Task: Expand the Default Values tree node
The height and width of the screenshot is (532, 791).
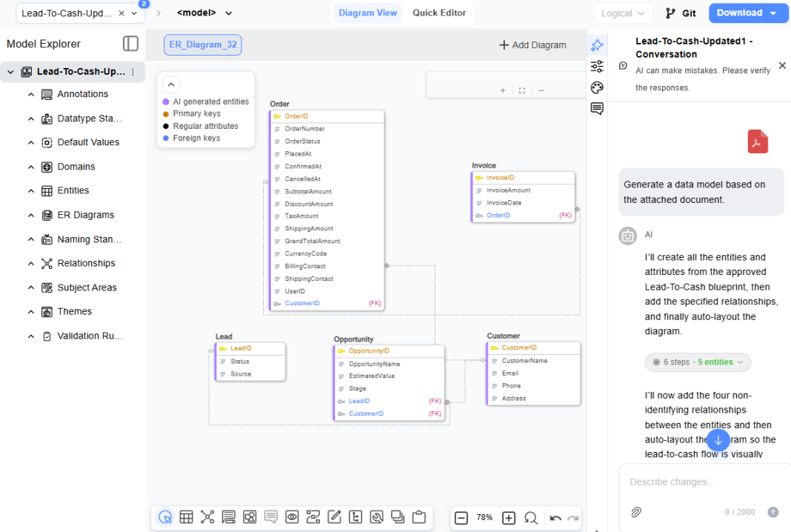Action: [x=31, y=143]
